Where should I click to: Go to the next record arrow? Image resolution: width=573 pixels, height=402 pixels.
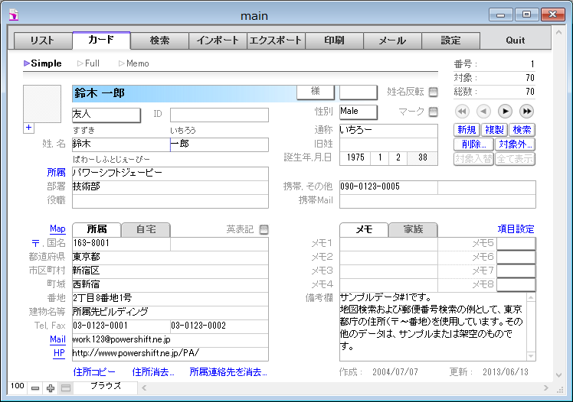505,112
